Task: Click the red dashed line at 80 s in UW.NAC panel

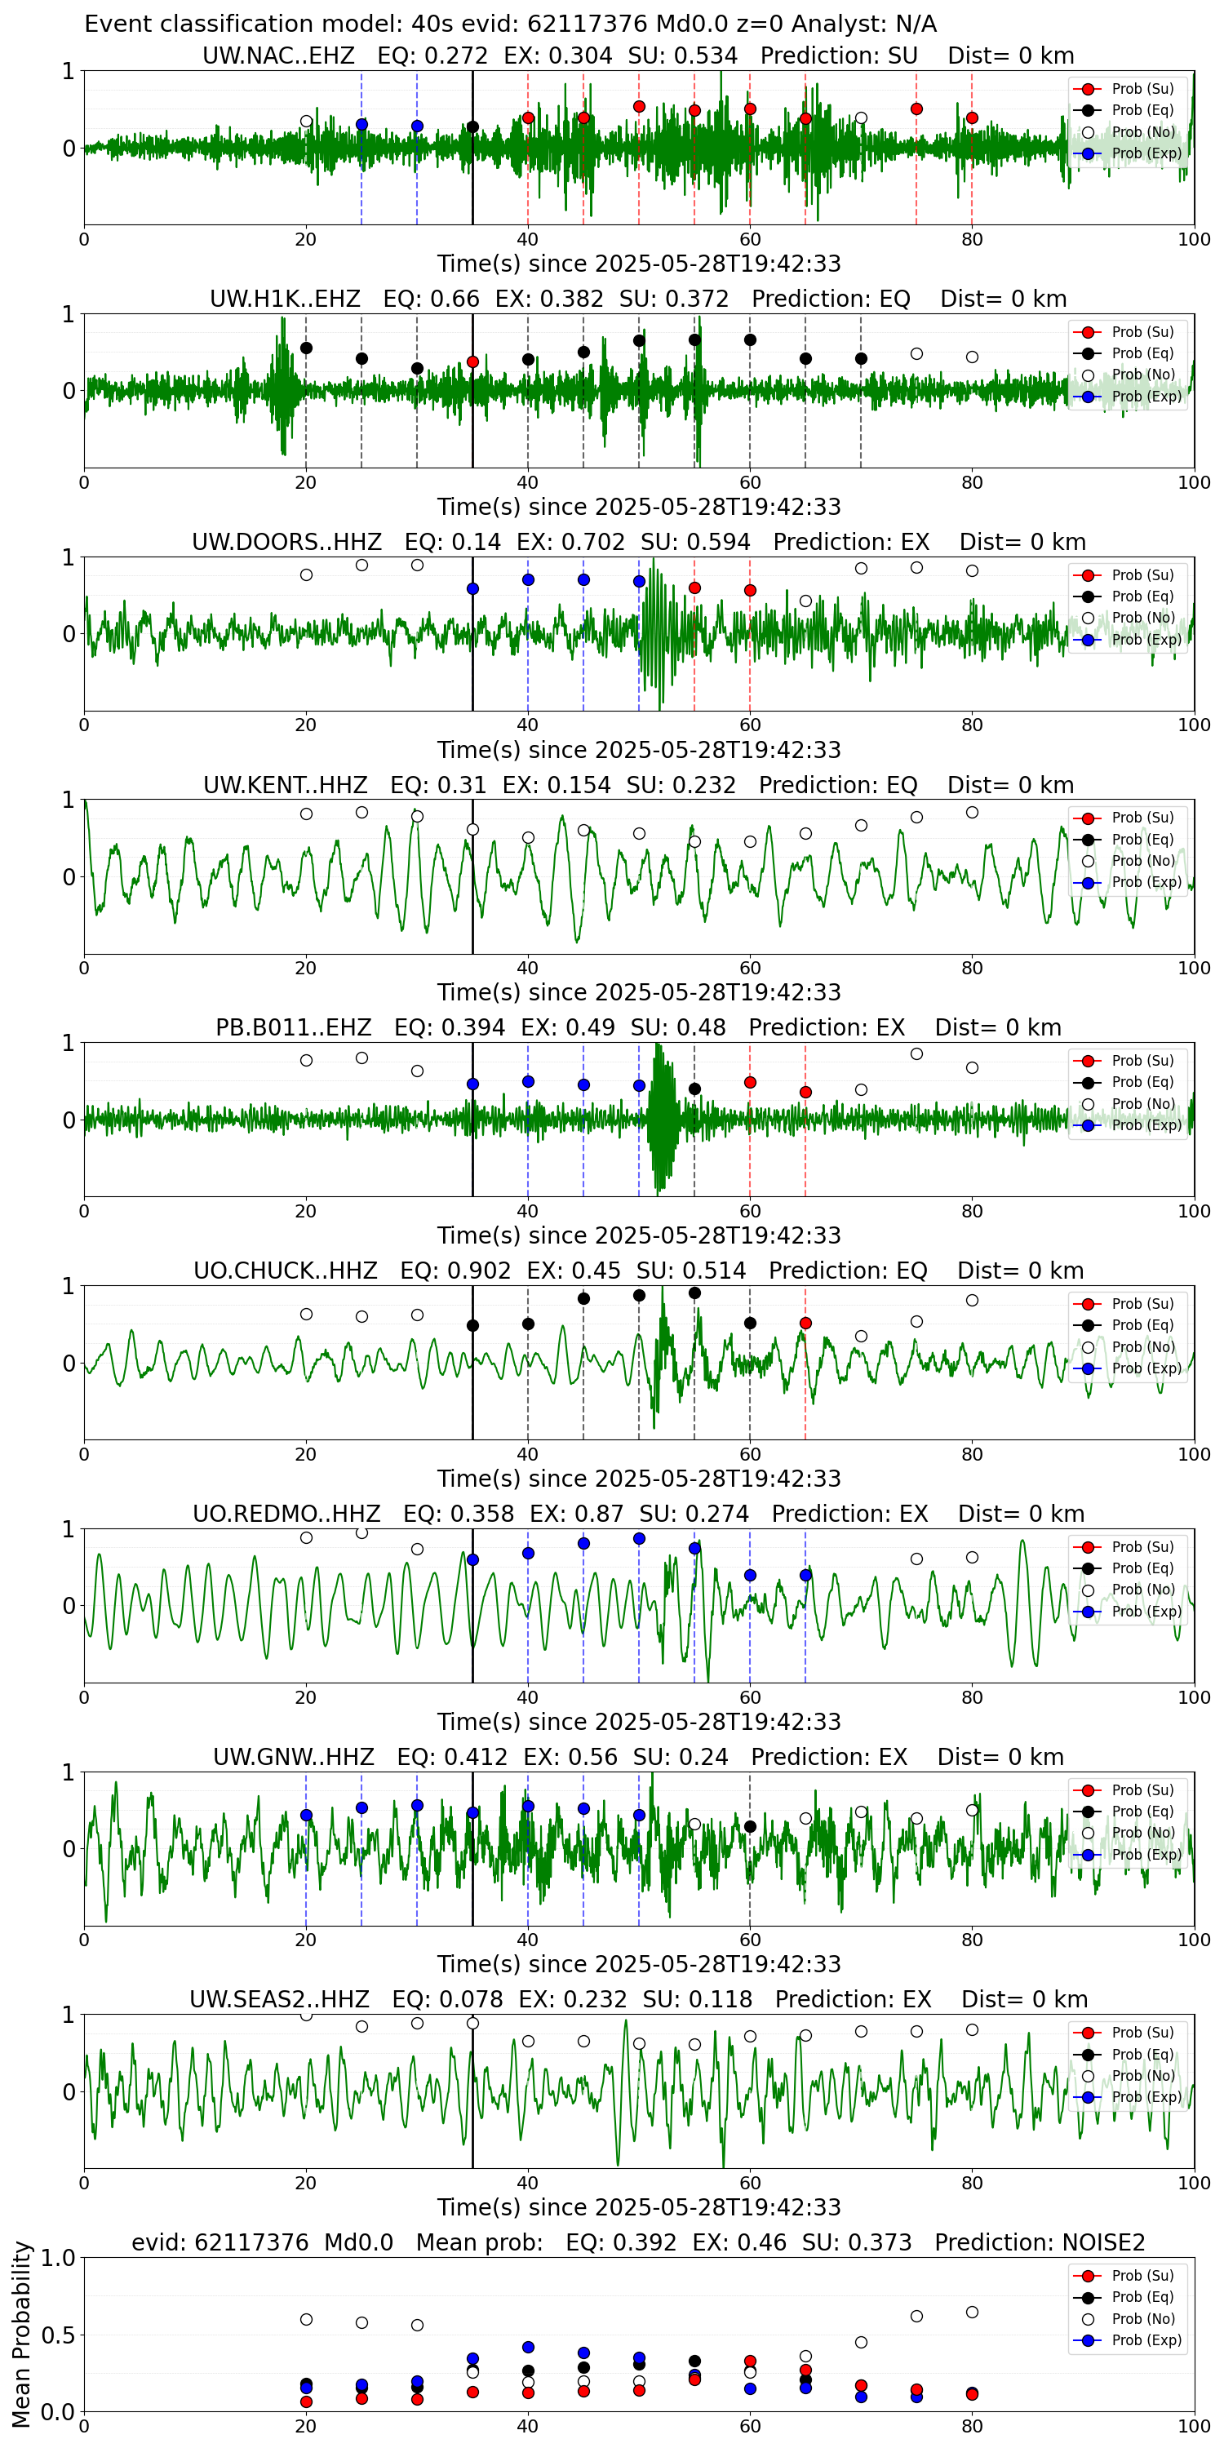Action: pyautogui.click(x=971, y=149)
